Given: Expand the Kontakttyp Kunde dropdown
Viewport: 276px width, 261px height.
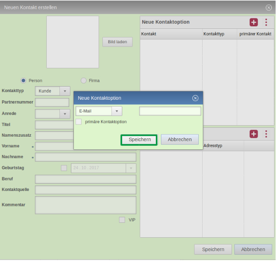Looking at the screenshot, I should click(65, 91).
